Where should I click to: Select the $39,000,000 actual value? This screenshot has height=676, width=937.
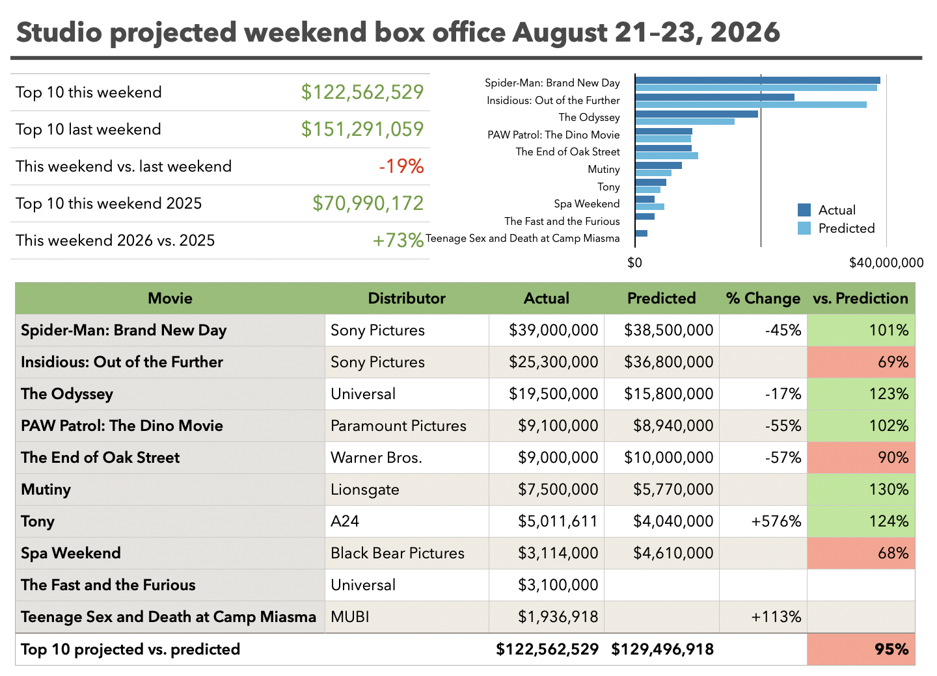[x=547, y=330]
